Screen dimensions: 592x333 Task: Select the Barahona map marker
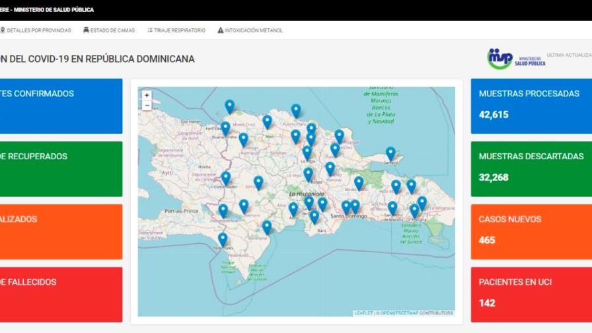click(267, 228)
